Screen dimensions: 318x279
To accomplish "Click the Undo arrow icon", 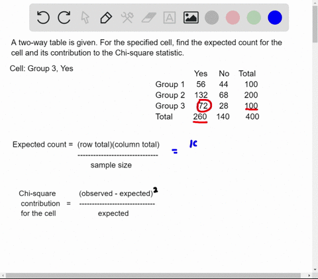I will click(x=43, y=17).
